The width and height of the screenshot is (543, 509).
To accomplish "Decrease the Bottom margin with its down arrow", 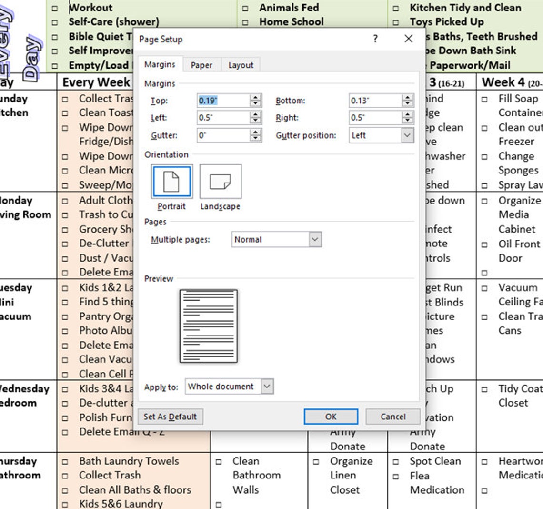I will 408,103.
